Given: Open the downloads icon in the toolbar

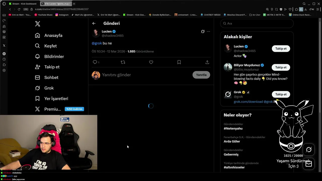Looking at the screenshot, I should (x=305, y=9).
